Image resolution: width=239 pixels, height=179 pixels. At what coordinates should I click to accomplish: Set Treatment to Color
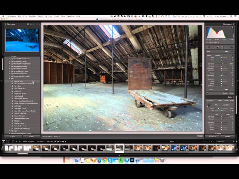click(x=220, y=101)
